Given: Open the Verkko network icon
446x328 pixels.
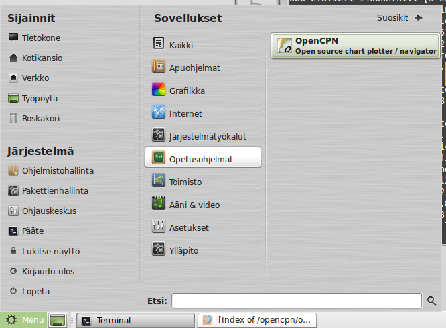Looking at the screenshot, I should point(13,78).
